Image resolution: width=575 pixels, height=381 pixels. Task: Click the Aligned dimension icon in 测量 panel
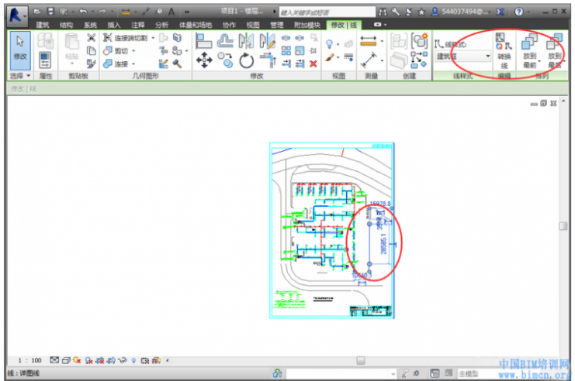pyautogui.click(x=368, y=40)
